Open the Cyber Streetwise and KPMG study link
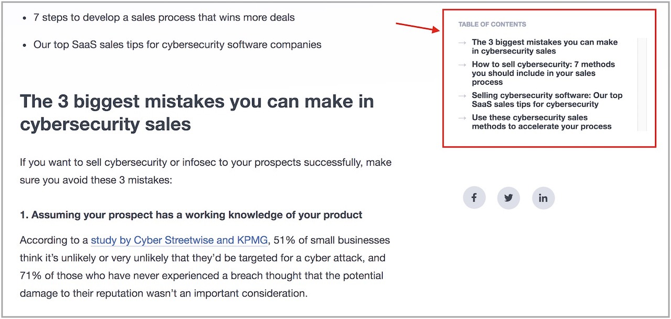671x319 pixels. point(179,241)
